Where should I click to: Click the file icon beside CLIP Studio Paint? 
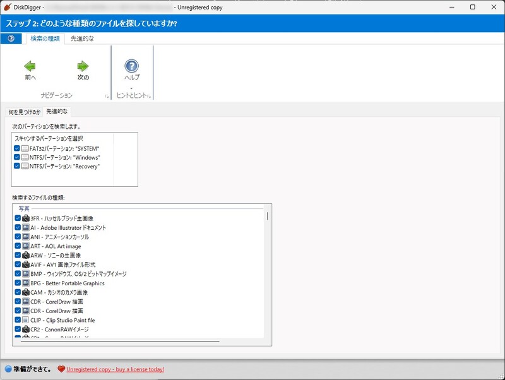click(26, 320)
